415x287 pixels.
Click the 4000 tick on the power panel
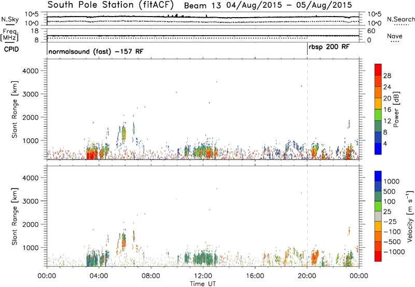point(30,71)
